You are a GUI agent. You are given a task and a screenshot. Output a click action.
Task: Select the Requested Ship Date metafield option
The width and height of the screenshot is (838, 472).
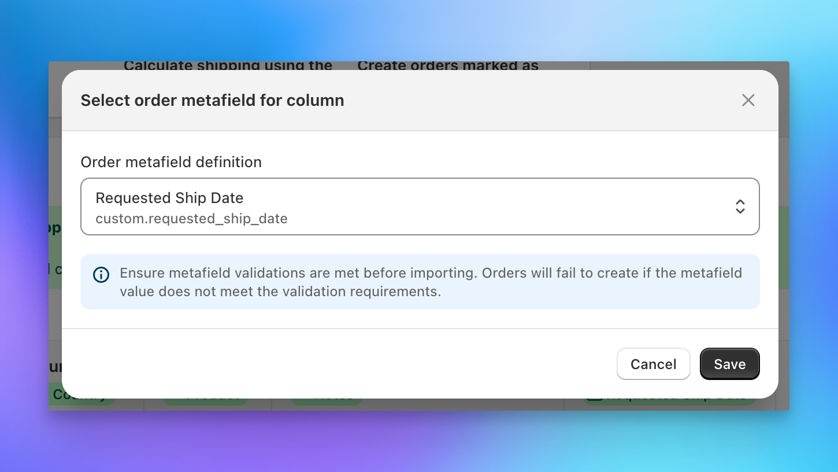click(169, 198)
